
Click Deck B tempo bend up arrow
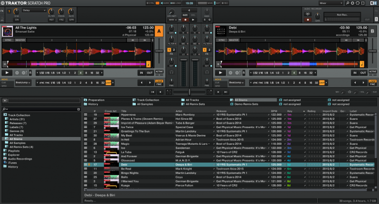click(358, 40)
